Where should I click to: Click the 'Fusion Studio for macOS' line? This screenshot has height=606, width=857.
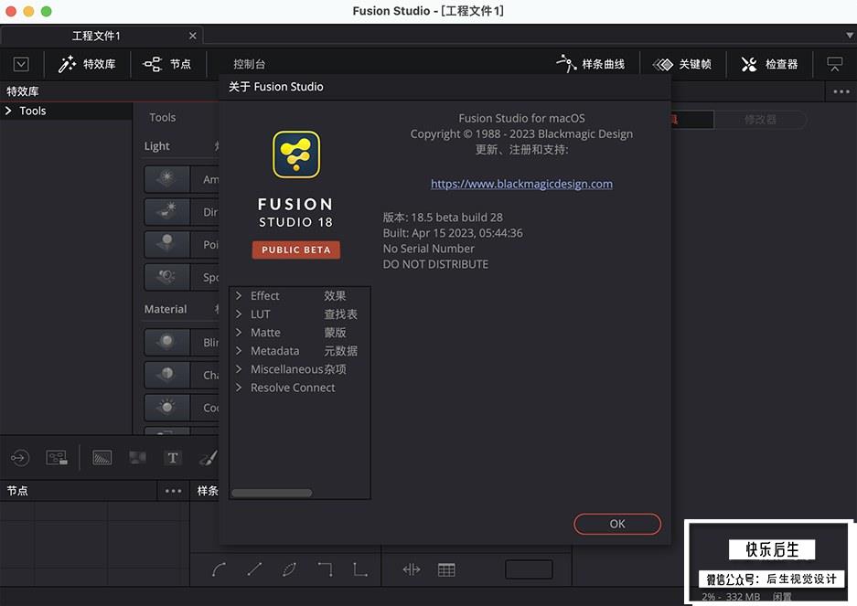click(x=521, y=118)
